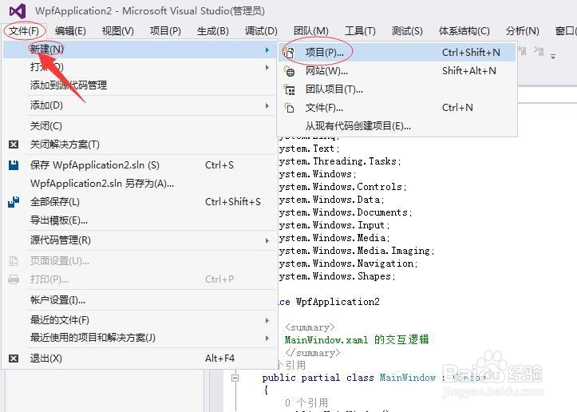Screen dimensions: 577x412
Task: Click the Team Project icon in submenu
Action: pos(289,89)
